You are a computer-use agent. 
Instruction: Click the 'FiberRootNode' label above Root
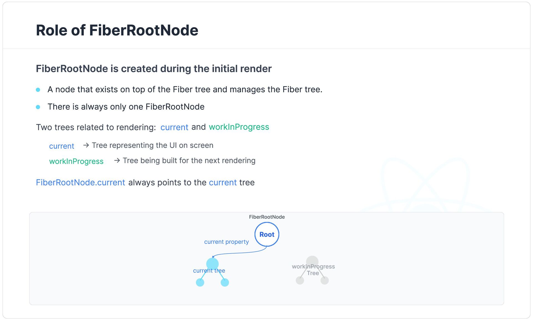pyautogui.click(x=267, y=217)
